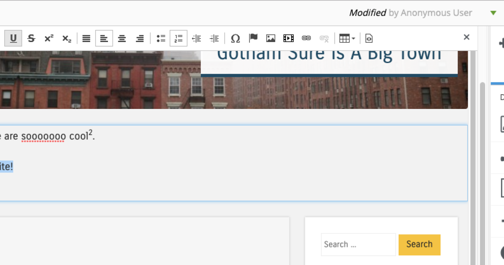Toggle the numbered list off

tap(178, 38)
